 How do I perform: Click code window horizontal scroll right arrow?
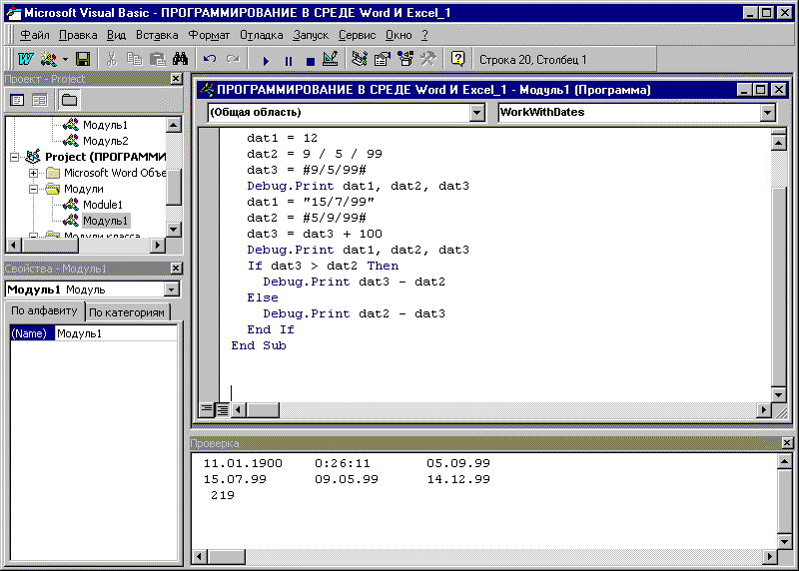click(x=763, y=409)
